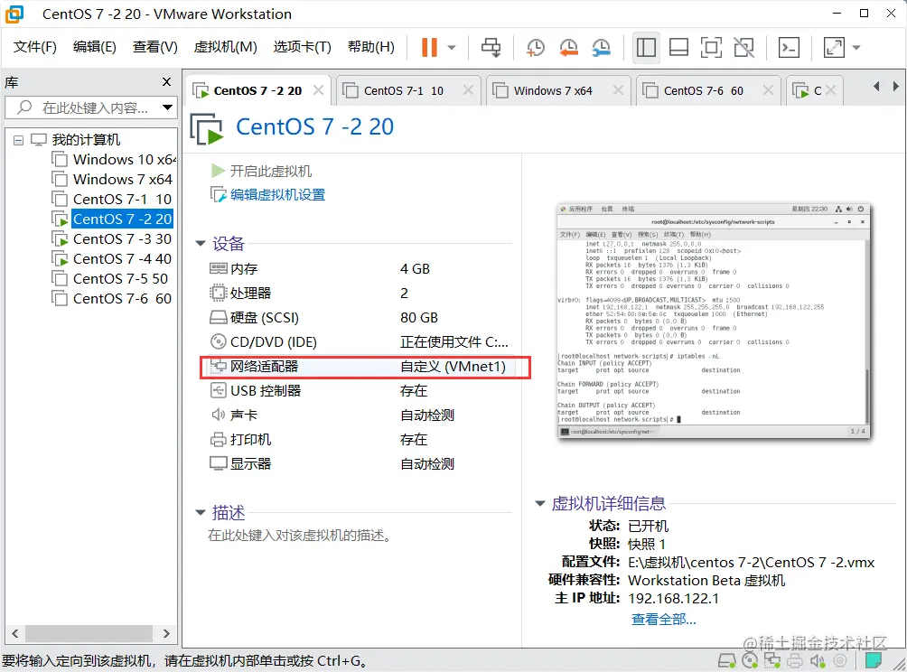Screen dimensions: 907x672
Task: Open the 虚拟机(M) menu
Action: [x=224, y=48]
